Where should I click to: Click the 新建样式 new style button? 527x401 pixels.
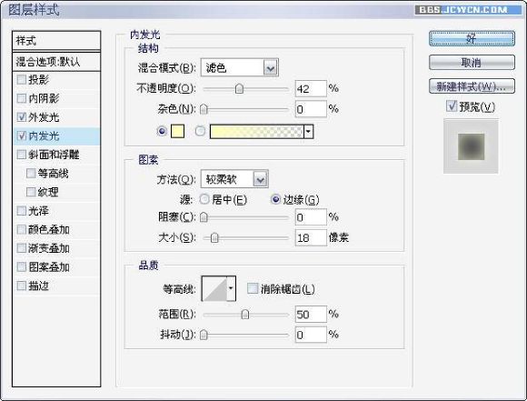(x=472, y=86)
